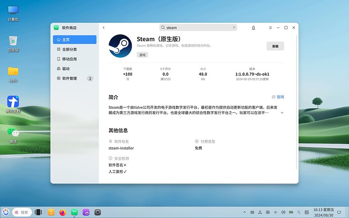Launch Firefox from the taskbar
The width and height of the screenshot is (349, 218).
(63, 212)
